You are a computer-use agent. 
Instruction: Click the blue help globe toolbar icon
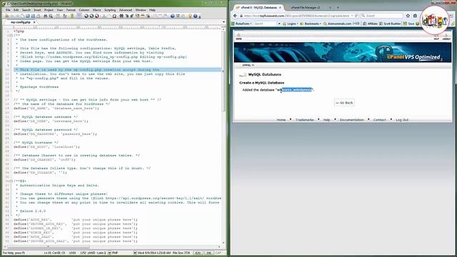pyautogui.click(x=196, y=16)
